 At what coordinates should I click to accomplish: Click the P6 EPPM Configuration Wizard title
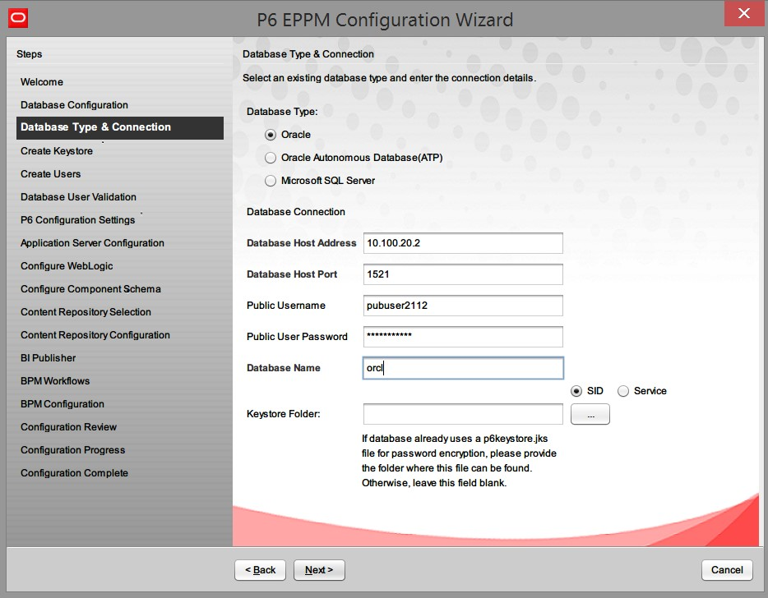click(385, 20)
